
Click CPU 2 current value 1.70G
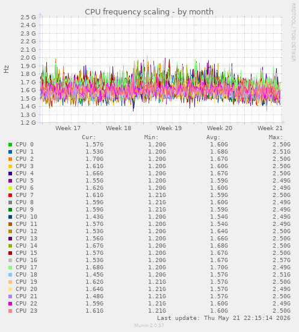click(x=94, y=159)
